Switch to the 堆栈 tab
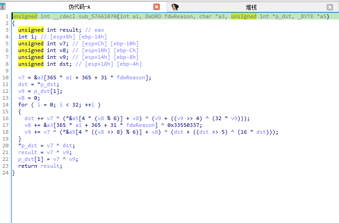This screenshot has width=339, height=223. point(251,7)
